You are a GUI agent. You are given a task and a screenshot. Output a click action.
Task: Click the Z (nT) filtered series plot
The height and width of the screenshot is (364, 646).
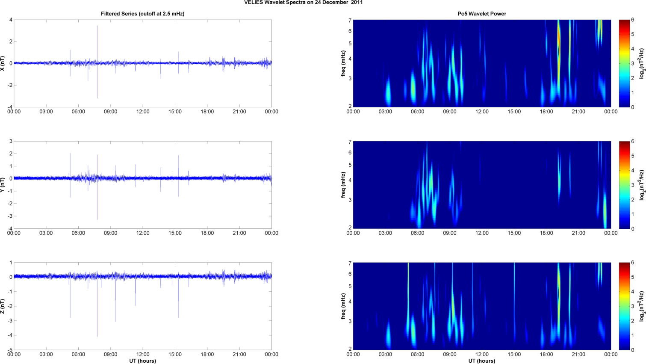tap(143, 306)
